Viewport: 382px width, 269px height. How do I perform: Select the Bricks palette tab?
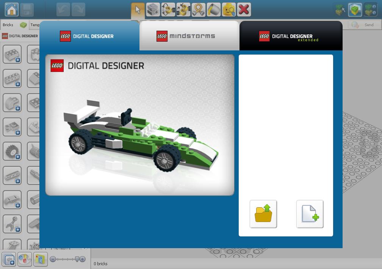pyautogui.click(x=8, y=25)
